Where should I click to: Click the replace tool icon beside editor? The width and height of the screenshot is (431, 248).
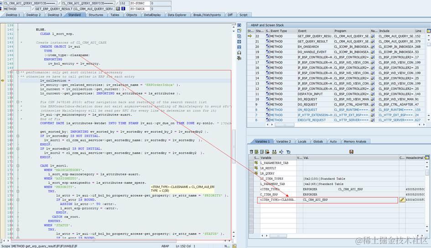[239, 36]
